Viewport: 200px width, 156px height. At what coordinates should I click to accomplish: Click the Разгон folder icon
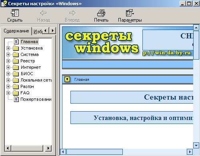coord(16,86)
